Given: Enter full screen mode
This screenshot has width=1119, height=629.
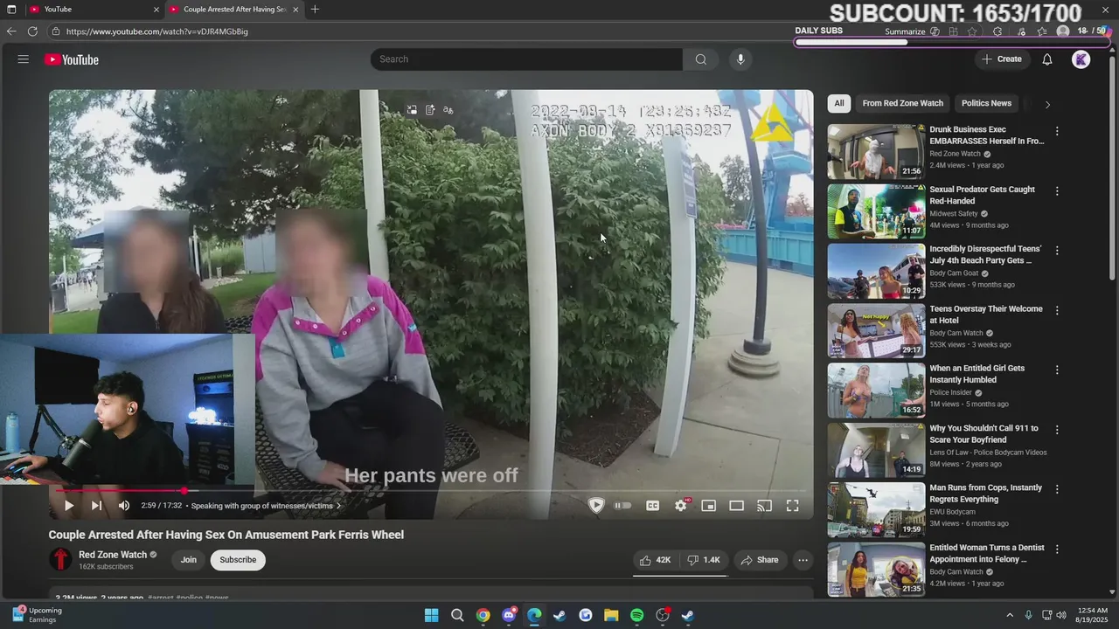Looking at the screenshot, I should pos(793,506).
